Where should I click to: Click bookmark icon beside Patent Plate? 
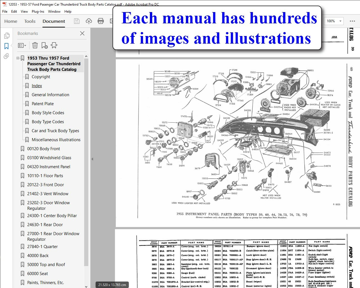(x=27, y=104)
